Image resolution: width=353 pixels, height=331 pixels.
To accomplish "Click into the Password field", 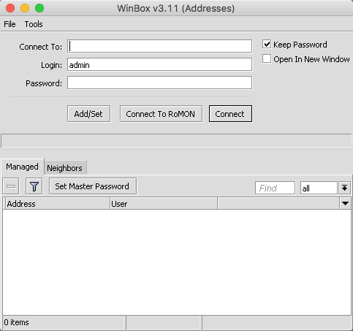I will [x=159, y=83].
